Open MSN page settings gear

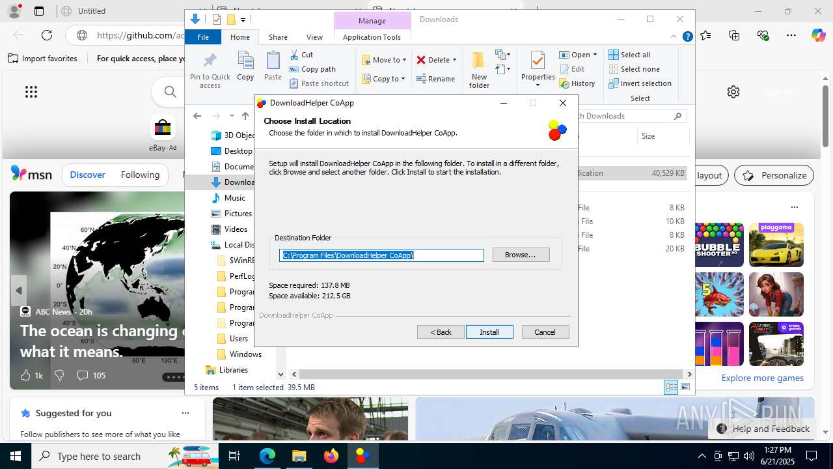tap(733, 92)
